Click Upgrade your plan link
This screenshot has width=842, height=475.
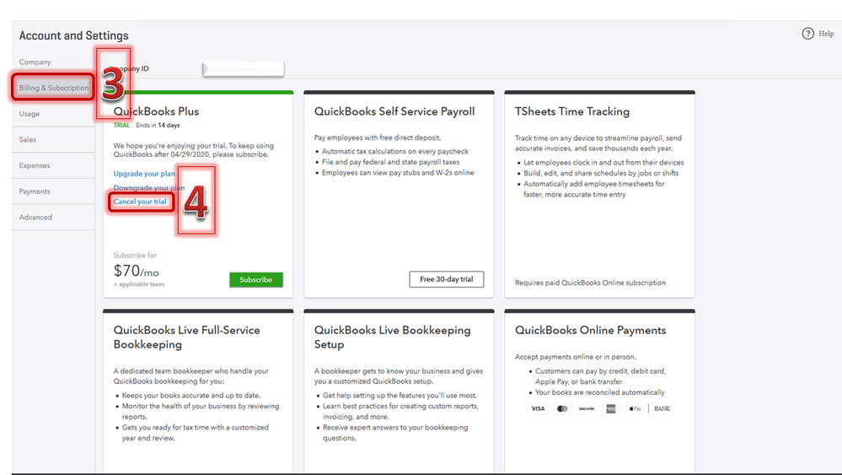144,174
